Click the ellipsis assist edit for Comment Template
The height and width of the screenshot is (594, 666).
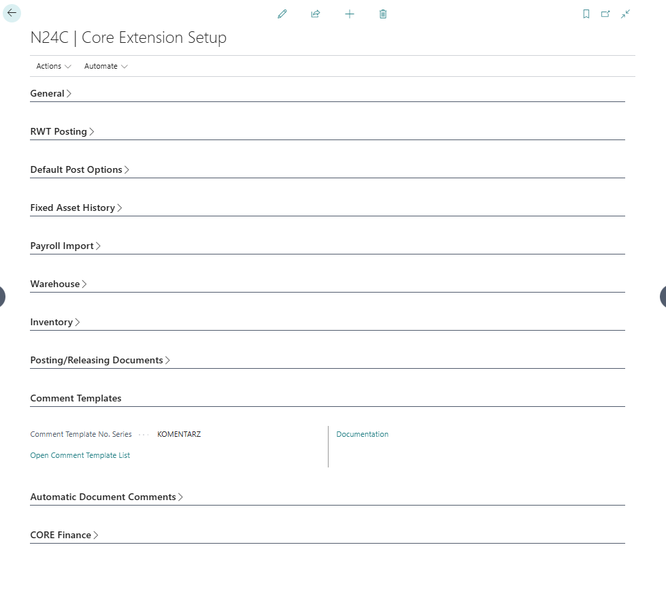click(x=144, y=433)
